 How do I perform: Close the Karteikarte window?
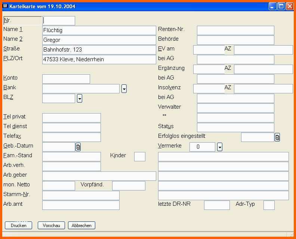point(290,6)
